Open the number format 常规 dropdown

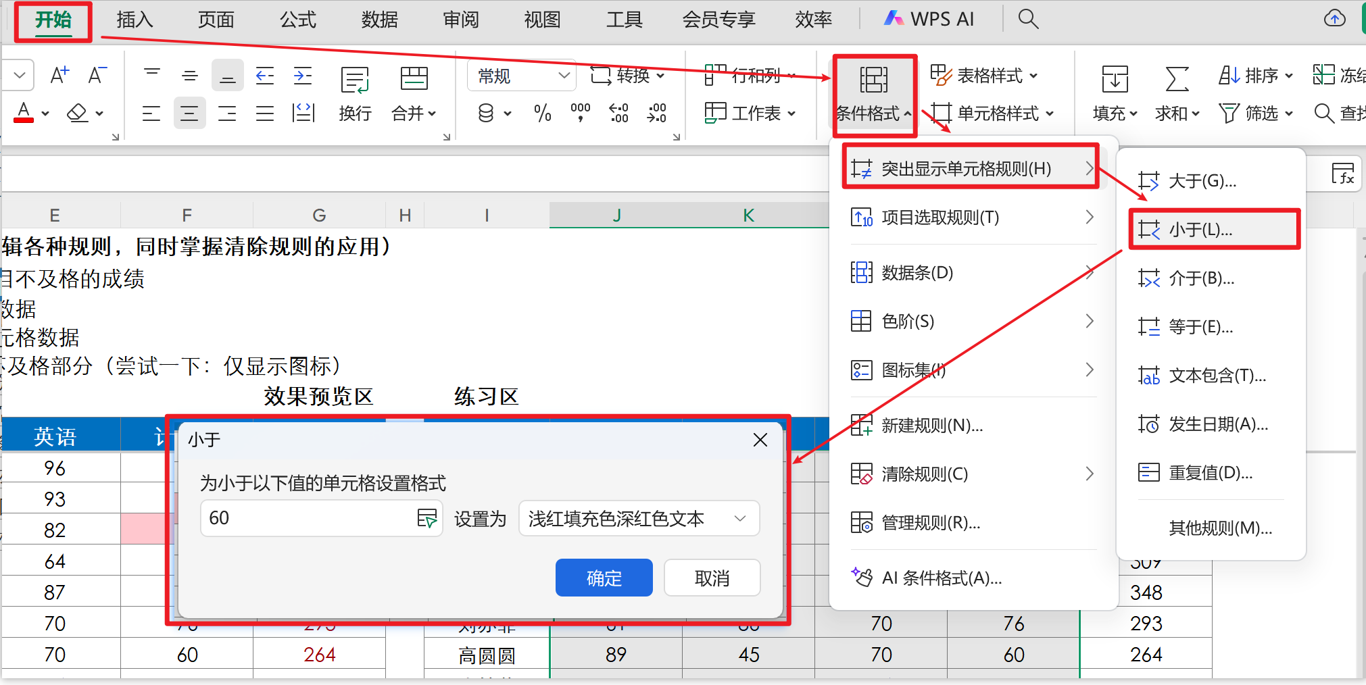tap(521, 76)
